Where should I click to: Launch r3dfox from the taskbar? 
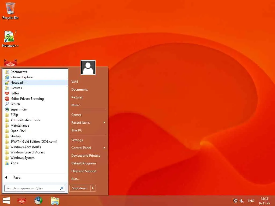pyautogui.click(x=22, y=201)
